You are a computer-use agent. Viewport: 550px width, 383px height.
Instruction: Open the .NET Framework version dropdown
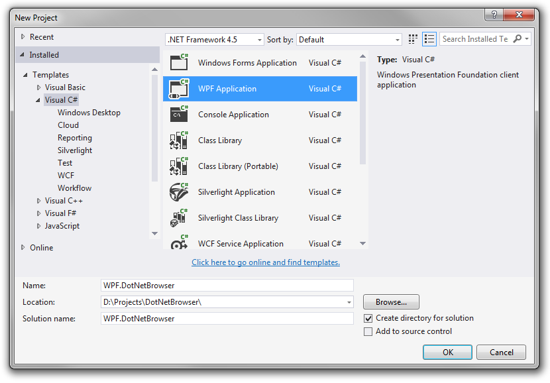pyautogui.click(x=214, y=40)
